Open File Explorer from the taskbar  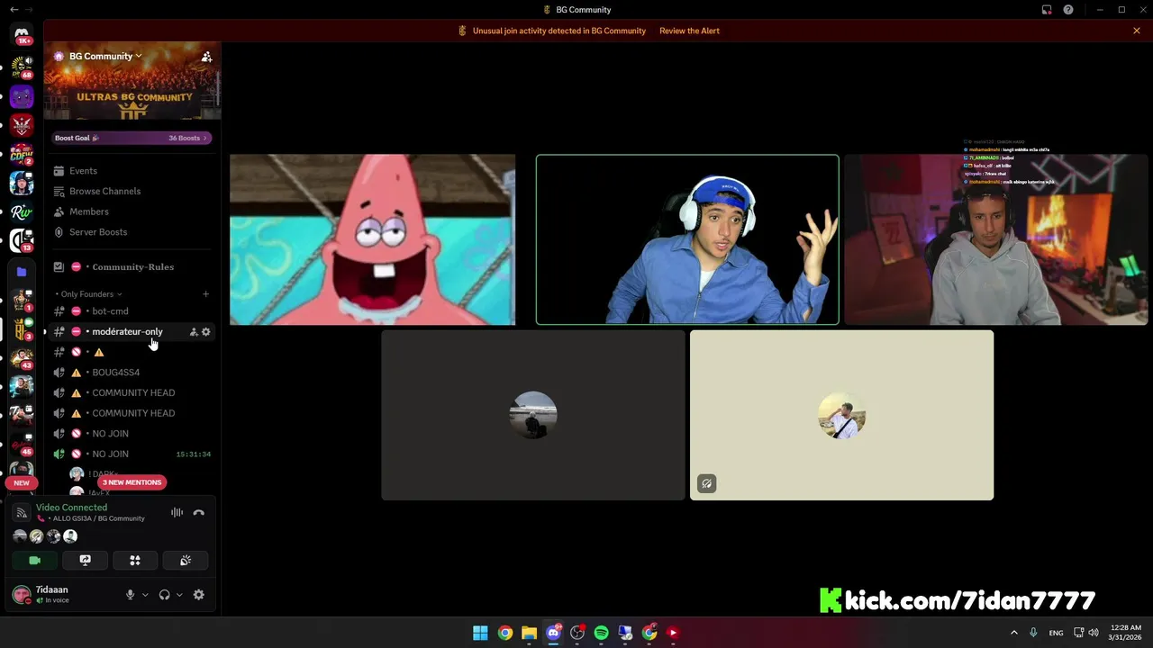click(529, 633)
